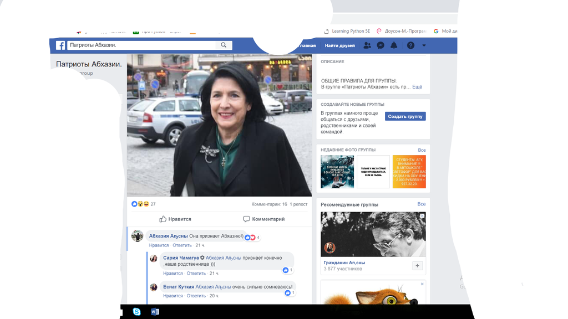Open all recent group photos via Все link
This screenshot has width=568, height=319.
pos(422,150)
